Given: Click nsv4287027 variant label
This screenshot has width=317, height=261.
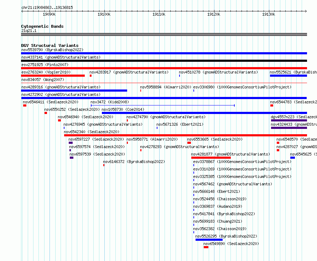Looking at the screenshot, I should [297, 147].
